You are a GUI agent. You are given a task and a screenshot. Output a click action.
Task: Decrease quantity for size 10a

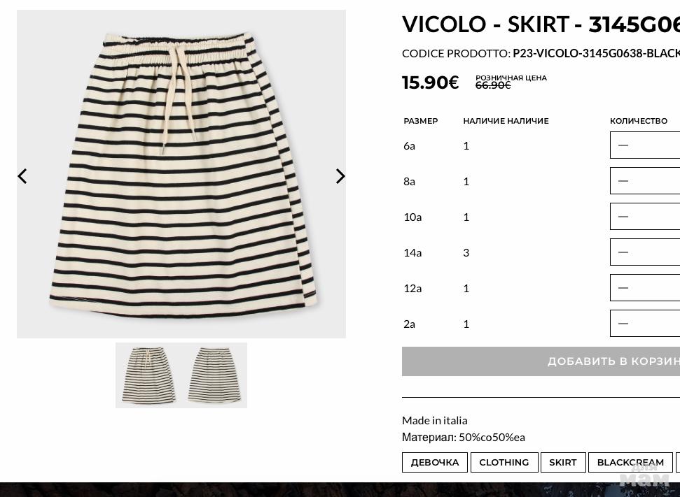(623, 217)
